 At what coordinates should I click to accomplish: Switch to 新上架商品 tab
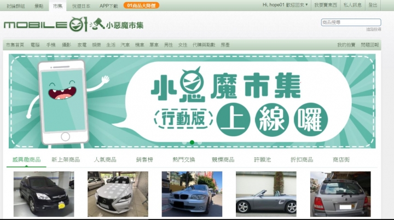tap(66, 159)
